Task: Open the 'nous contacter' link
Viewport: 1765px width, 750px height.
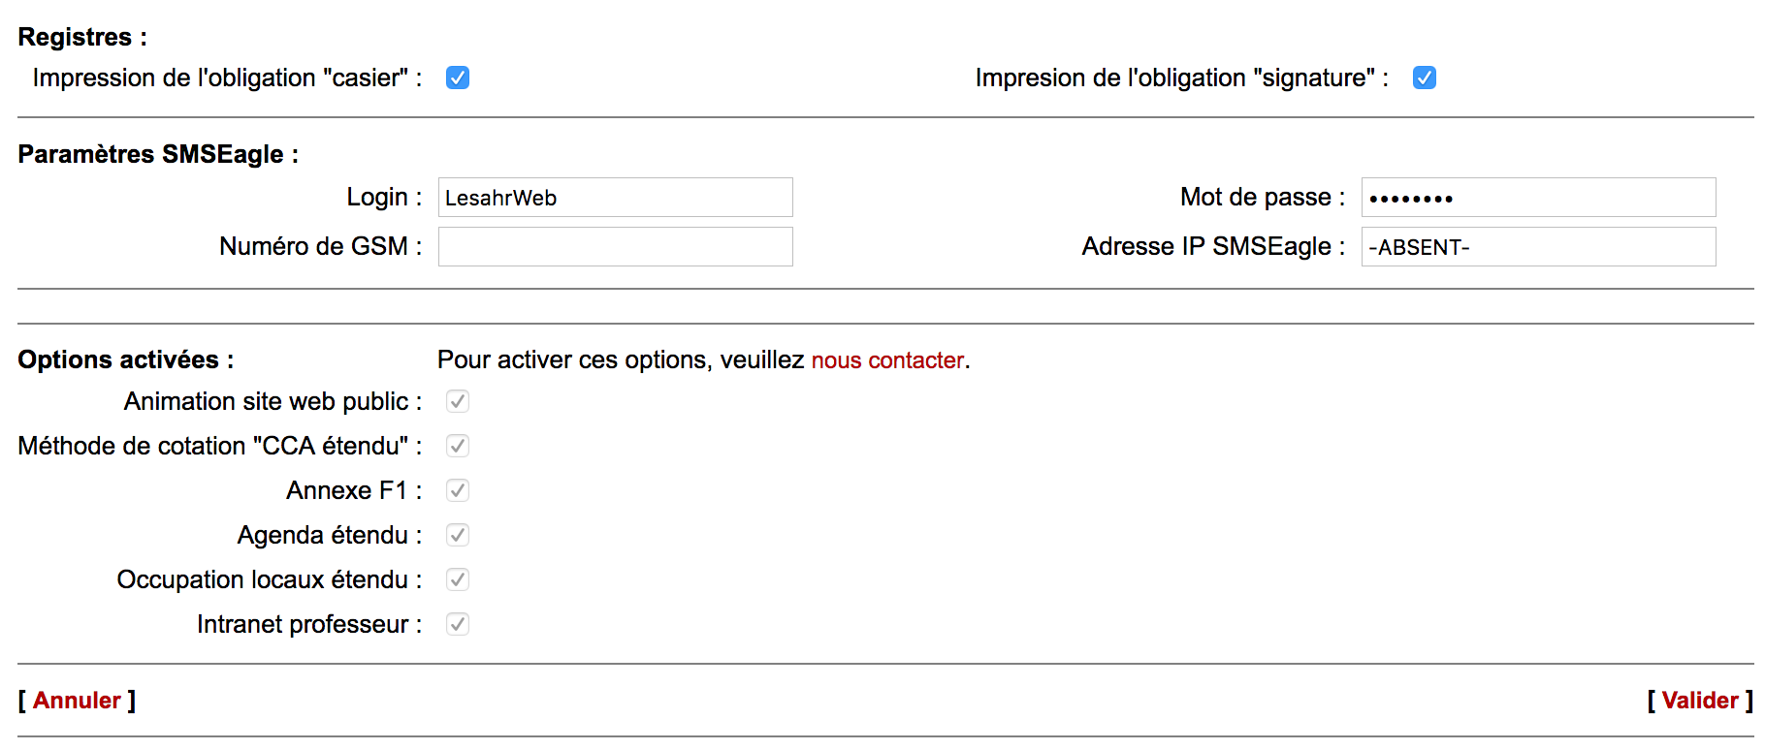Action: point(887,360)
